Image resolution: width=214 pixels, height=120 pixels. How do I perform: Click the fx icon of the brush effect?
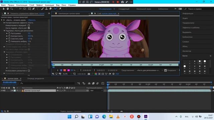(x=4, y=20)
